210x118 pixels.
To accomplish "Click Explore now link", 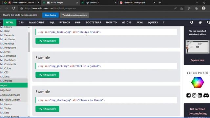I will point(198,60).
